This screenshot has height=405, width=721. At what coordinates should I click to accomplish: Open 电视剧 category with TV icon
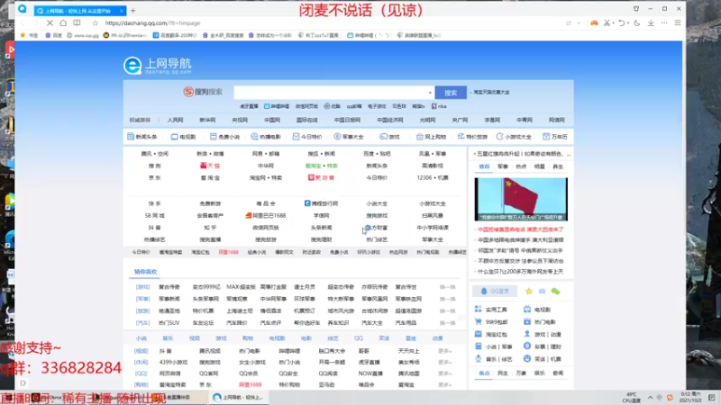(183, 137)
